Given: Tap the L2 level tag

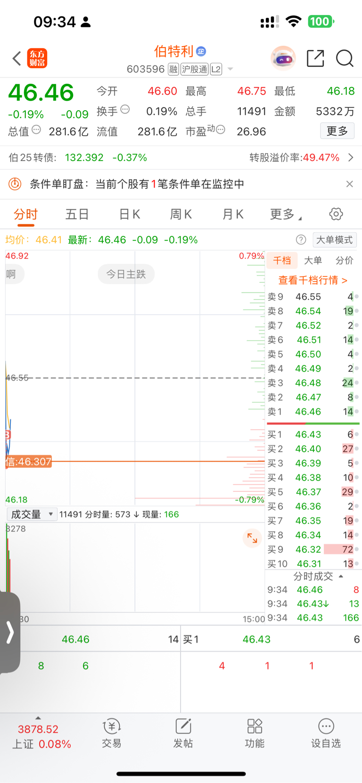Looking at the screenshot, I should [x=216, y=70].
